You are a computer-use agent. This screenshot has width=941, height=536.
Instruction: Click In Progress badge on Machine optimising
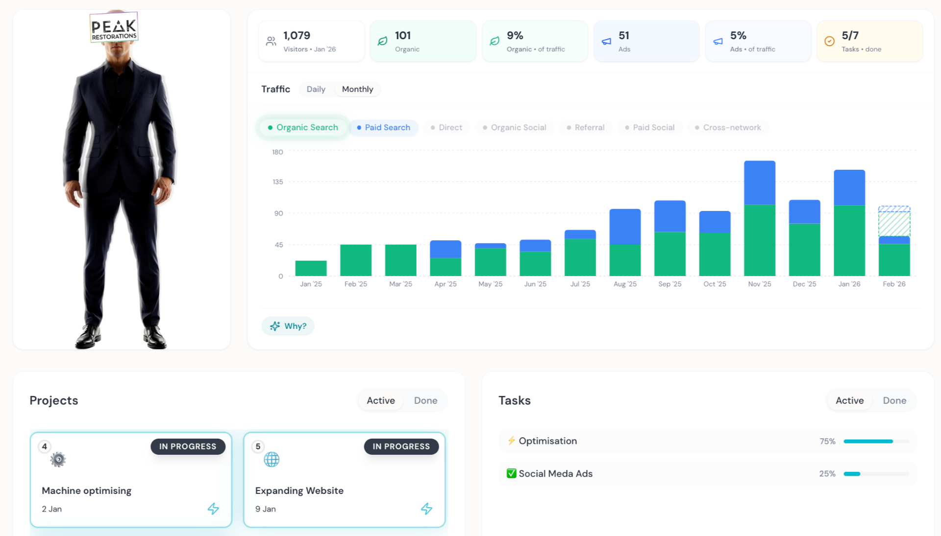click(x=188, y=446)
